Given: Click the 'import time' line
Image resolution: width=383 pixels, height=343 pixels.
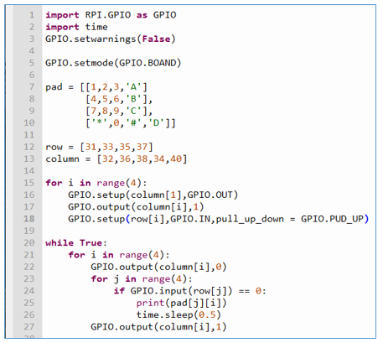Looking at the screenshot, I should pos(76,27).
